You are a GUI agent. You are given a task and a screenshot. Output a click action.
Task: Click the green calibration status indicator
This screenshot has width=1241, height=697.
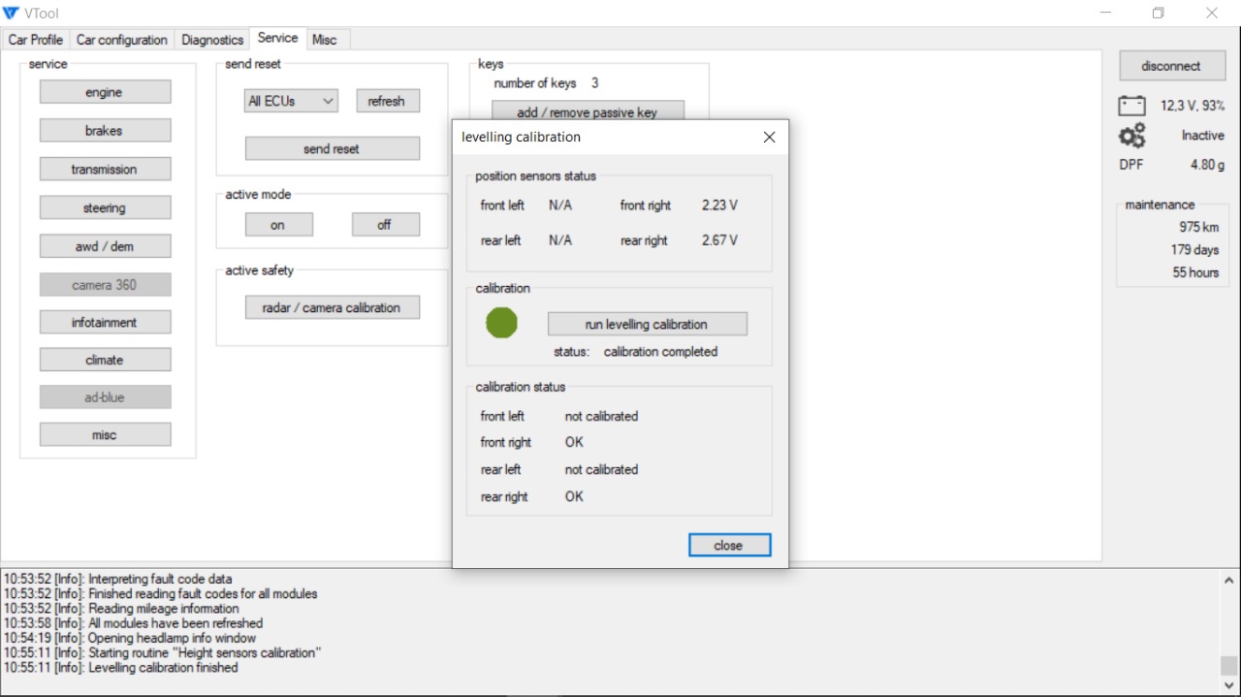(x=501, y=323)
